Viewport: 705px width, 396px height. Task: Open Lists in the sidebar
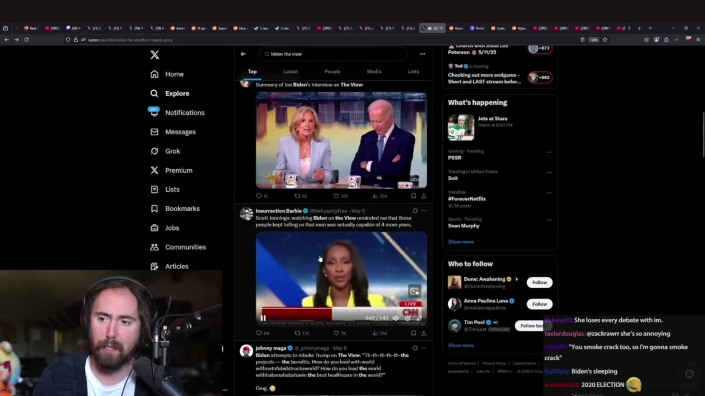click(165, 189)
